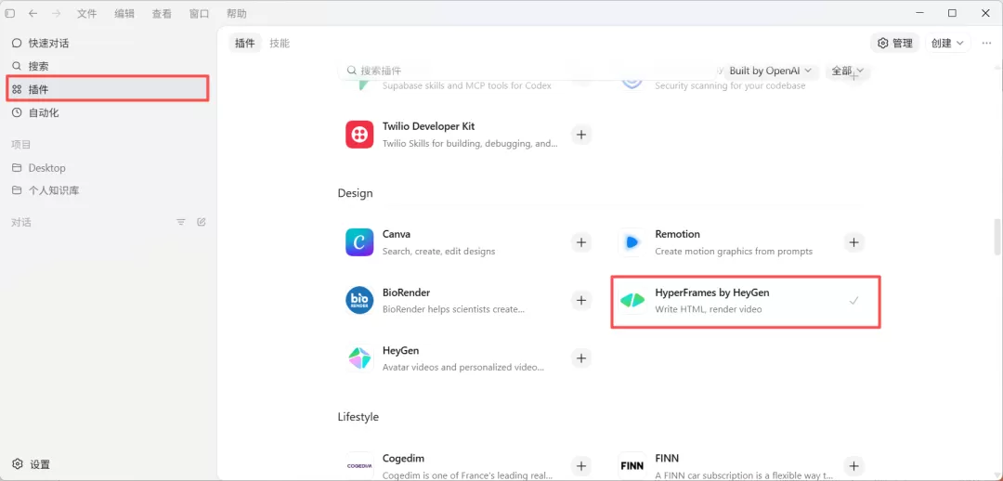1003x481 pixels.
Task: Expand the 创建 dropdown
Action: (x=948, y=43)
